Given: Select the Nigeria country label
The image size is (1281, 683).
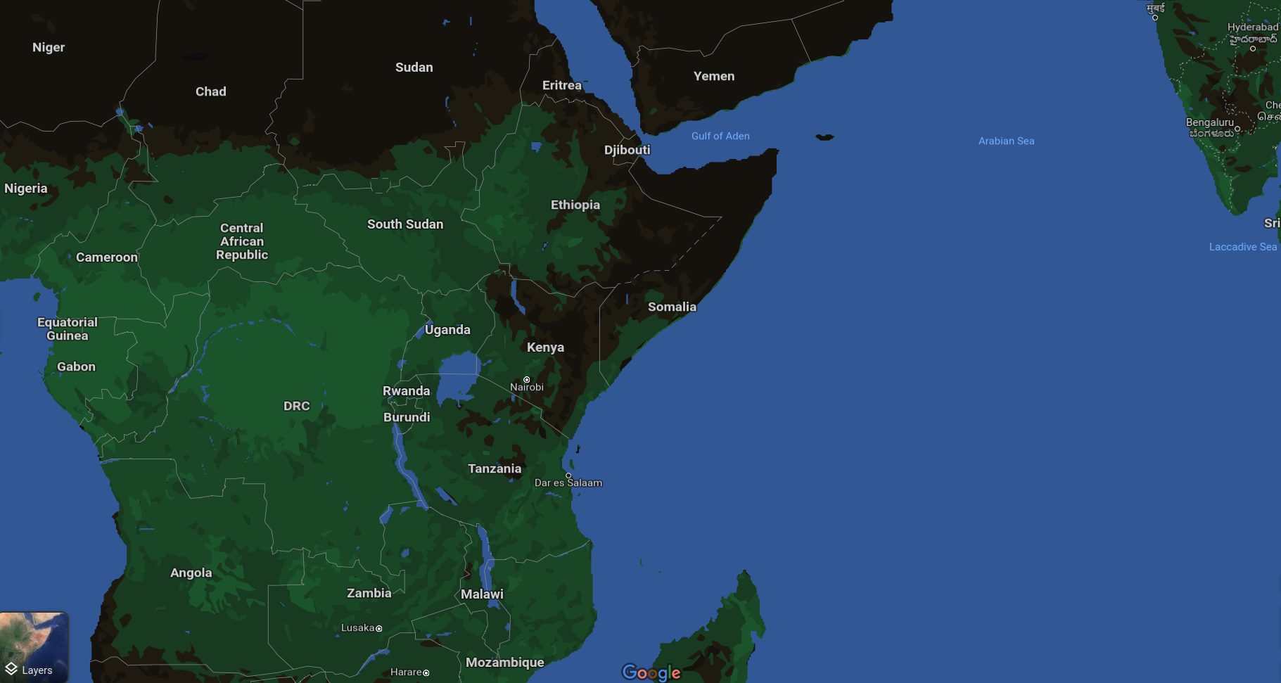Looking at the screenshot, I should pyautogui.click(x=26, y=189).
